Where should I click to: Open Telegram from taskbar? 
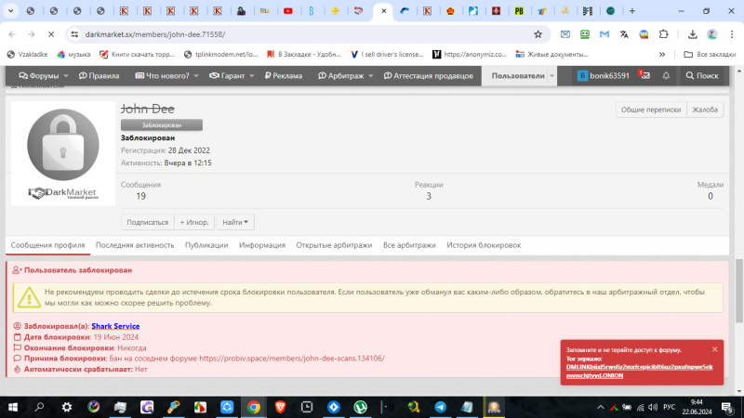[440, 407]
